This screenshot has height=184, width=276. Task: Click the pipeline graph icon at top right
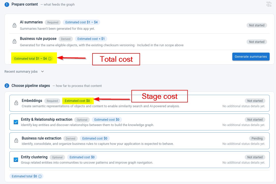(269, 4)
